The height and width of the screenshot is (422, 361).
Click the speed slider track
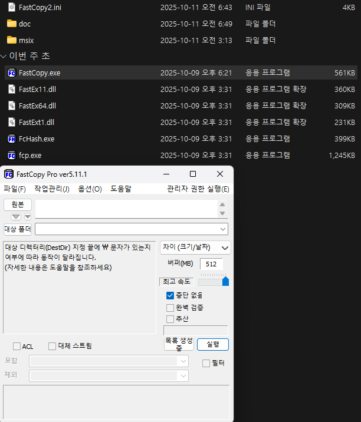point(214,282)
